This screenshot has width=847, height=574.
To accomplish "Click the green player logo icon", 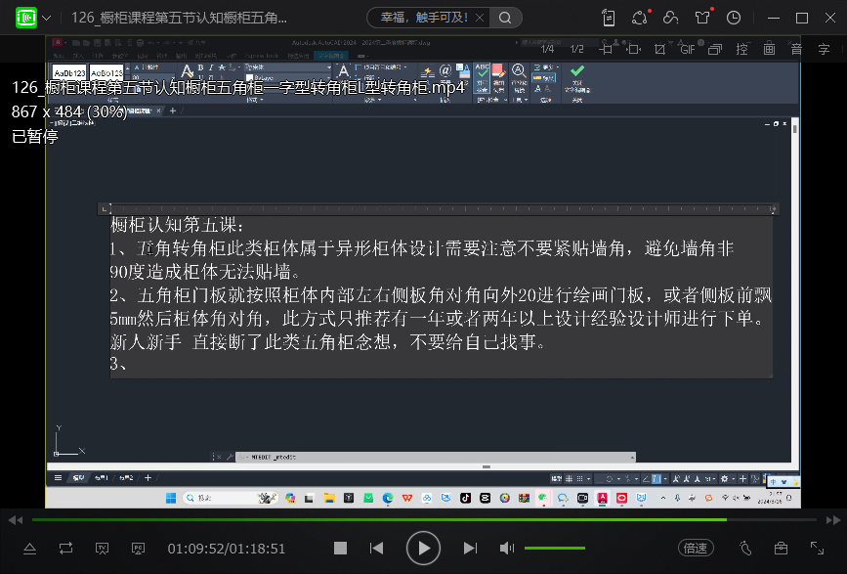I will [x=26, y=18].
